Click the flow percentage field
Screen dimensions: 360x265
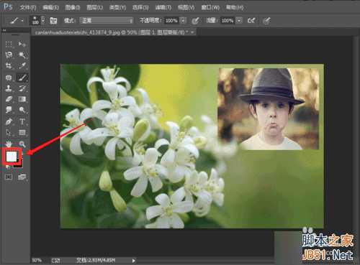228,21
